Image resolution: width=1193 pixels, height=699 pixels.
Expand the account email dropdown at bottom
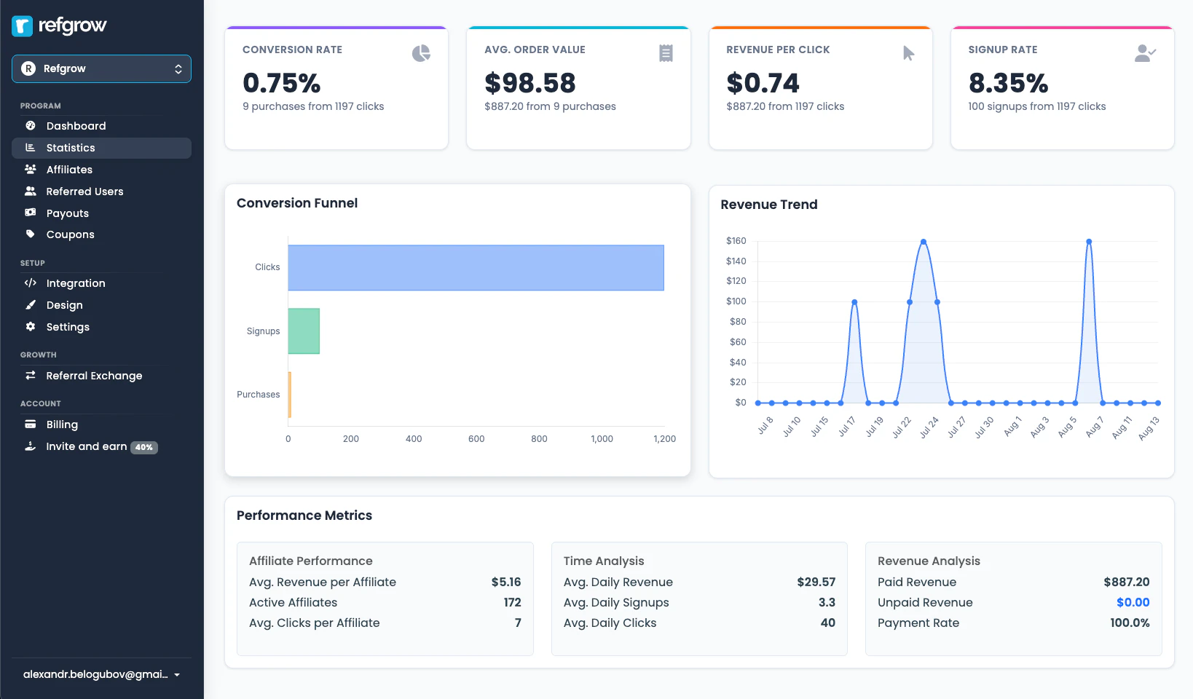[102, 674]
